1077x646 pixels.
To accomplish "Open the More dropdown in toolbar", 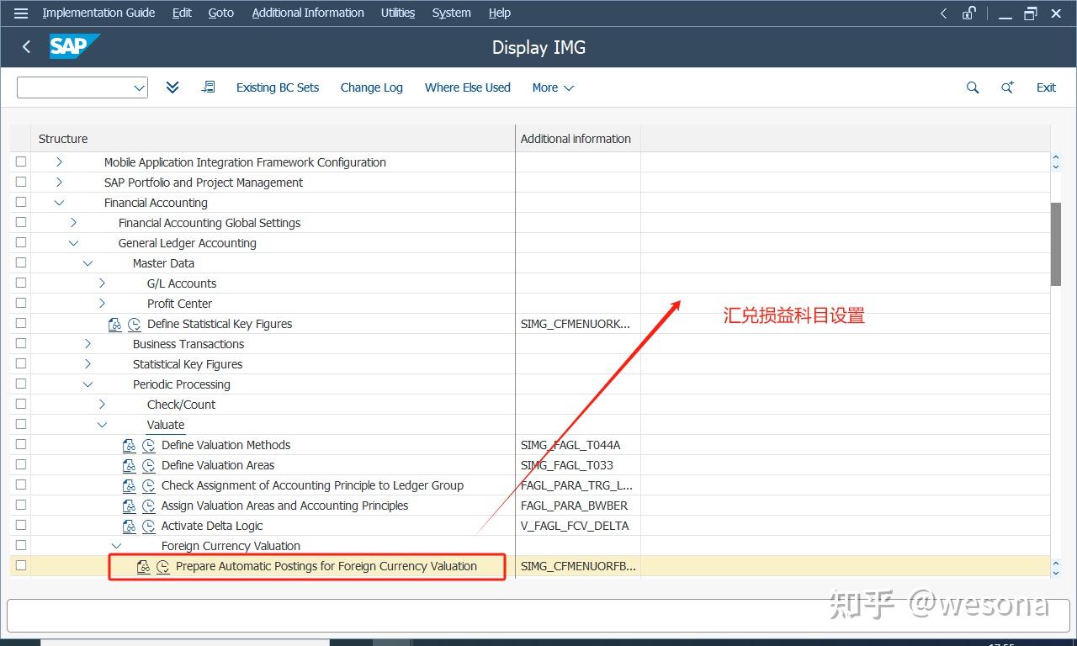I will pos(553,87).
